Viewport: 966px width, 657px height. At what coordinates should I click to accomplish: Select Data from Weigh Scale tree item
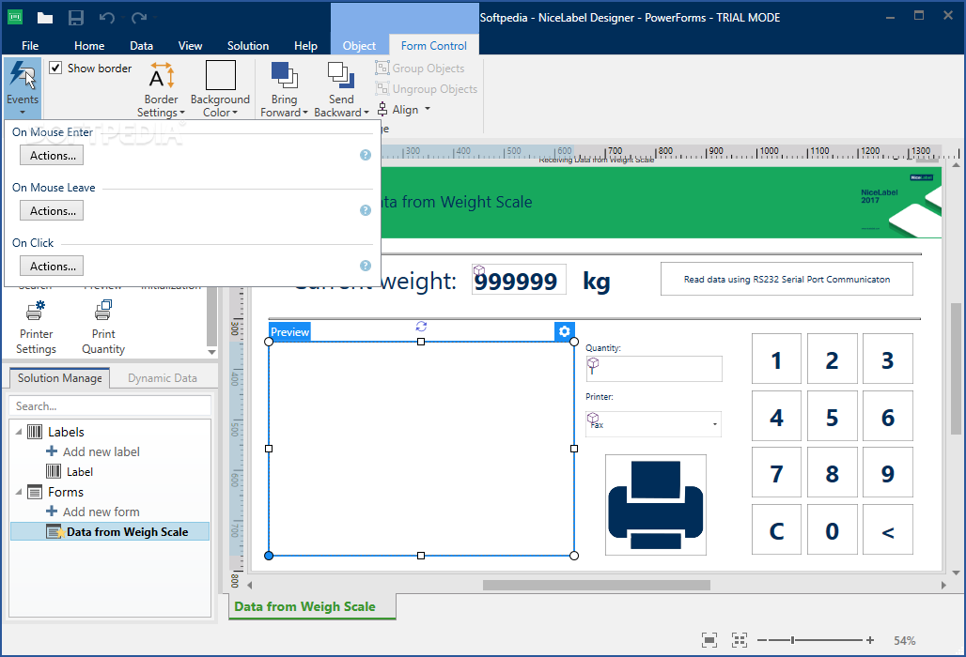click(110, 532)
